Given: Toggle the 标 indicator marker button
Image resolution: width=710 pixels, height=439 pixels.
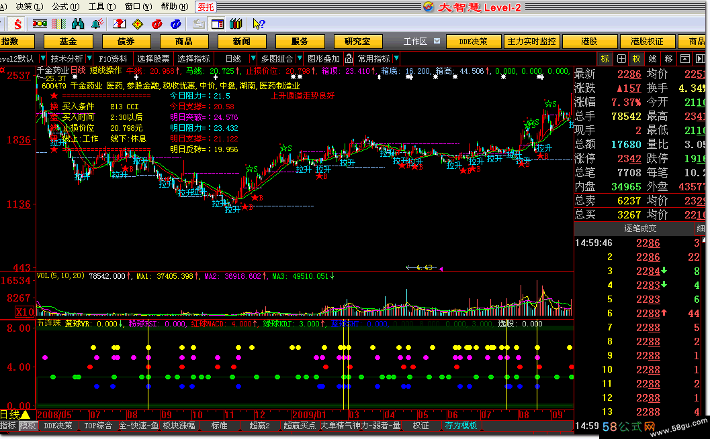Looking at the screenshot, I should pyautogui.click(x=605, y=59).
